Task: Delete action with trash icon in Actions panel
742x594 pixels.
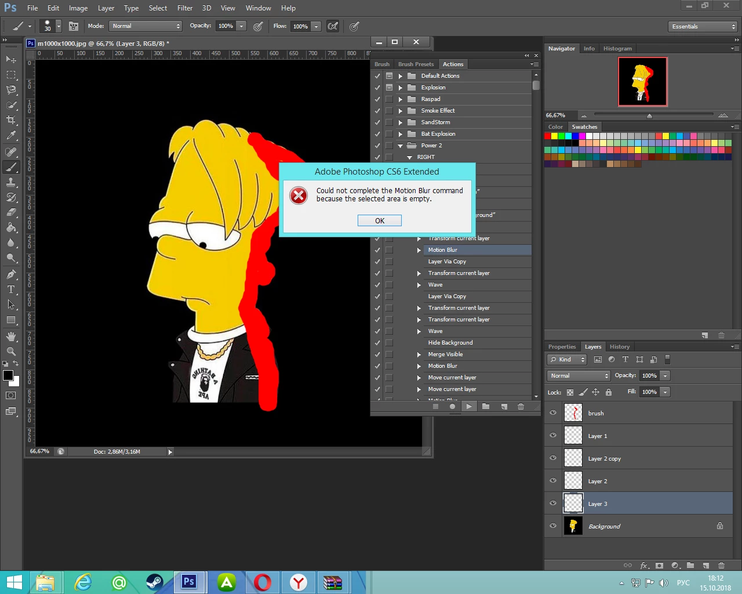Action: tap(521, 406)
